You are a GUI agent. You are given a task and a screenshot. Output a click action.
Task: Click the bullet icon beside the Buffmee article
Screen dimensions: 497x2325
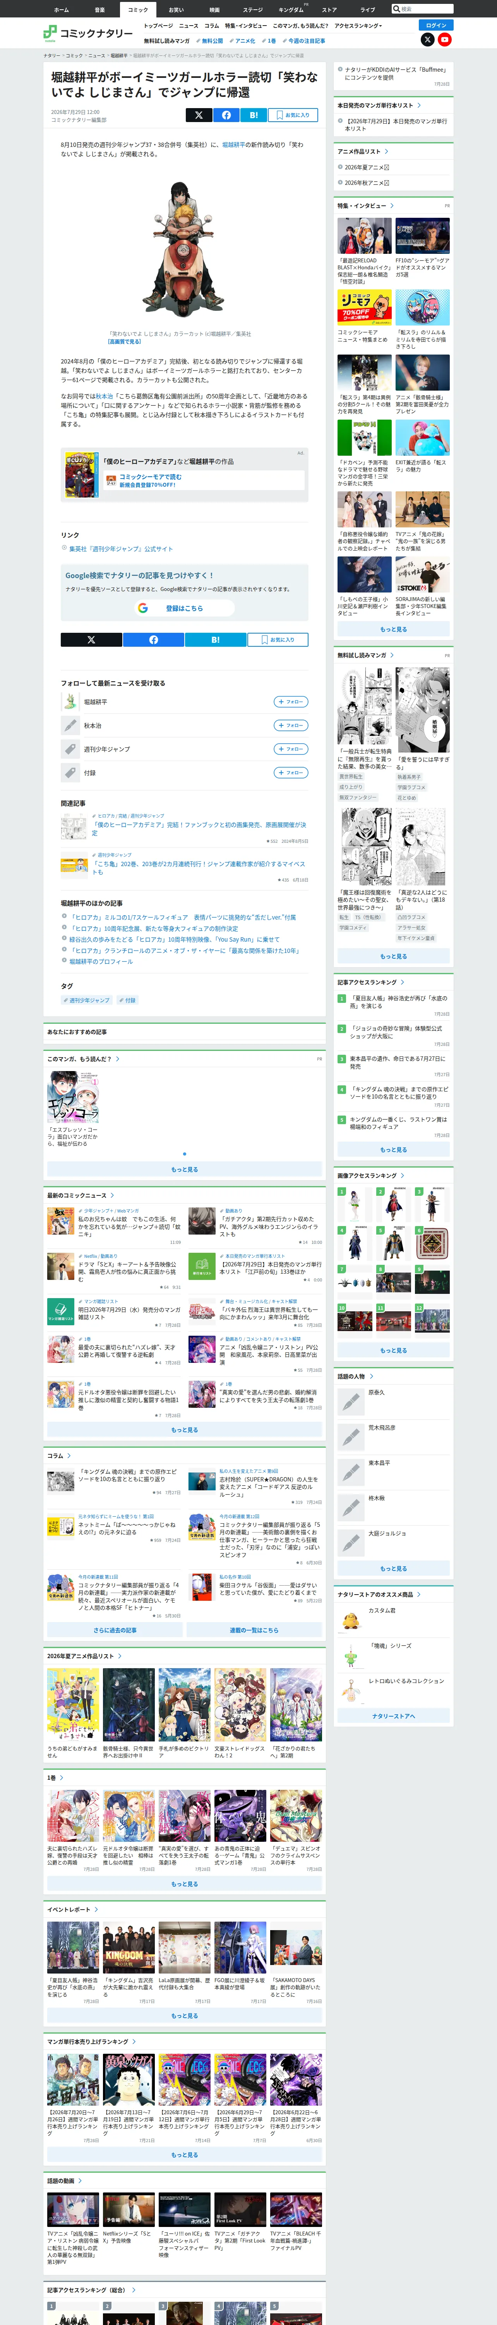click(x=340, y=69)
